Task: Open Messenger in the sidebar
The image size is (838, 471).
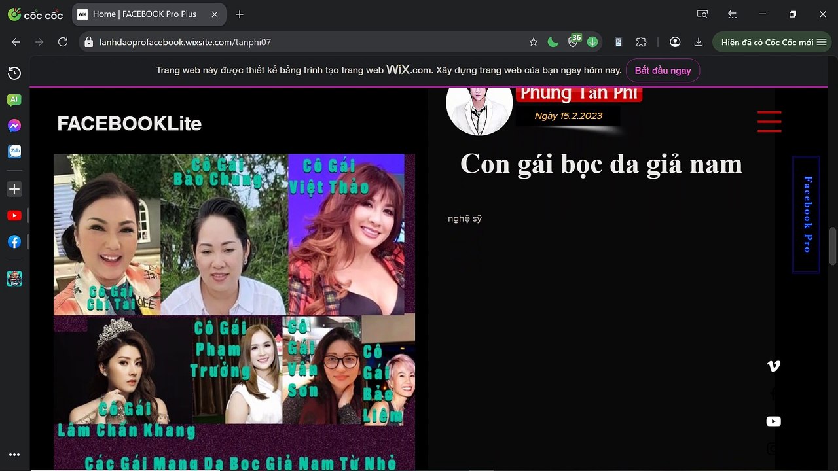Action: (x=14, y=126)
